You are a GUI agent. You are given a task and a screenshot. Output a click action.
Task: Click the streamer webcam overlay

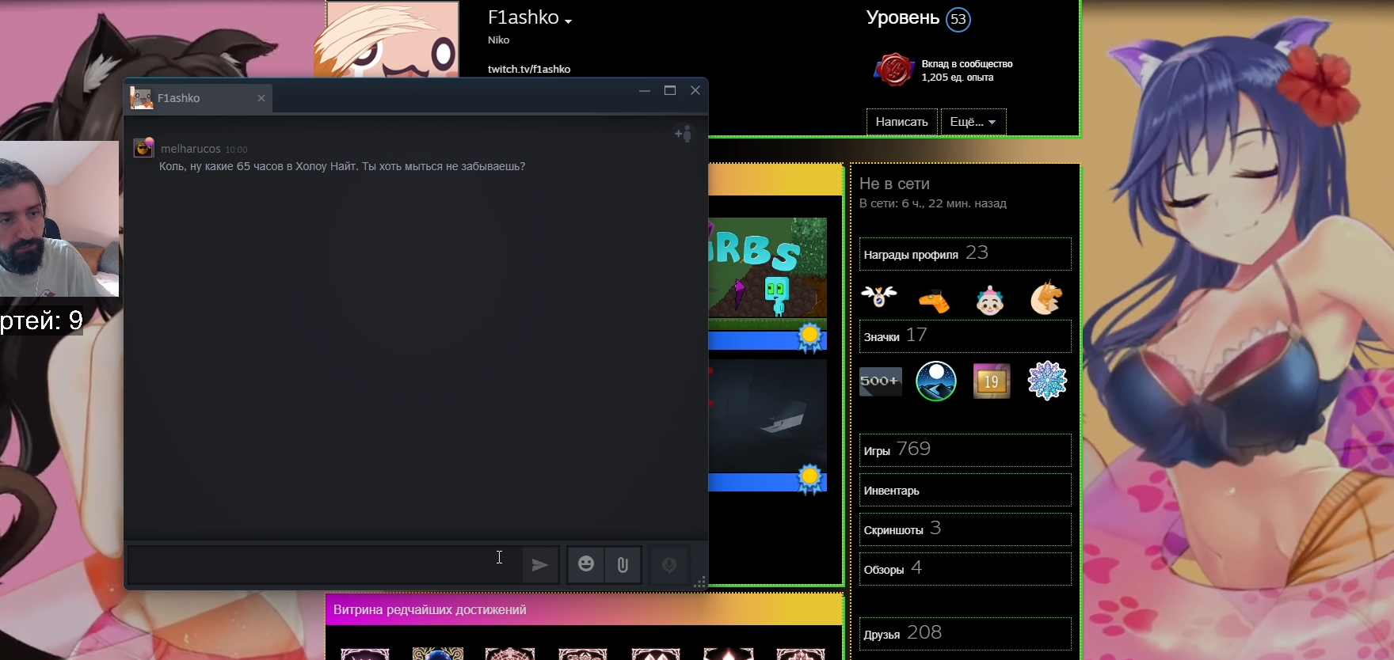click(59, 218)
